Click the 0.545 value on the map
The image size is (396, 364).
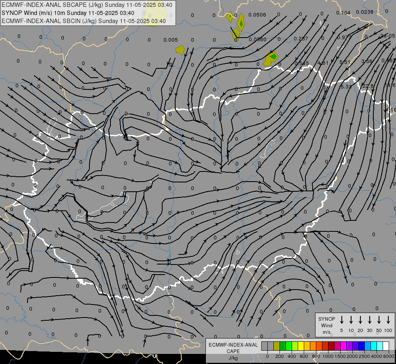click(x=301, y=63)
